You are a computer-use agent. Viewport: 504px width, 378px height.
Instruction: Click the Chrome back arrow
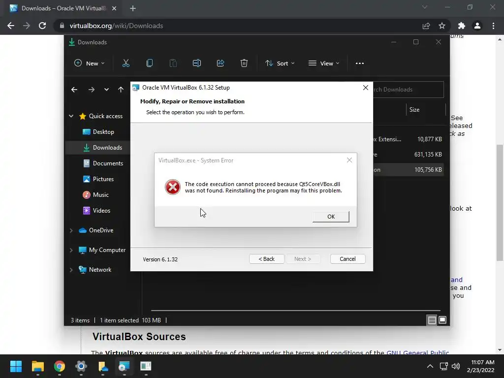click(11, 26)
